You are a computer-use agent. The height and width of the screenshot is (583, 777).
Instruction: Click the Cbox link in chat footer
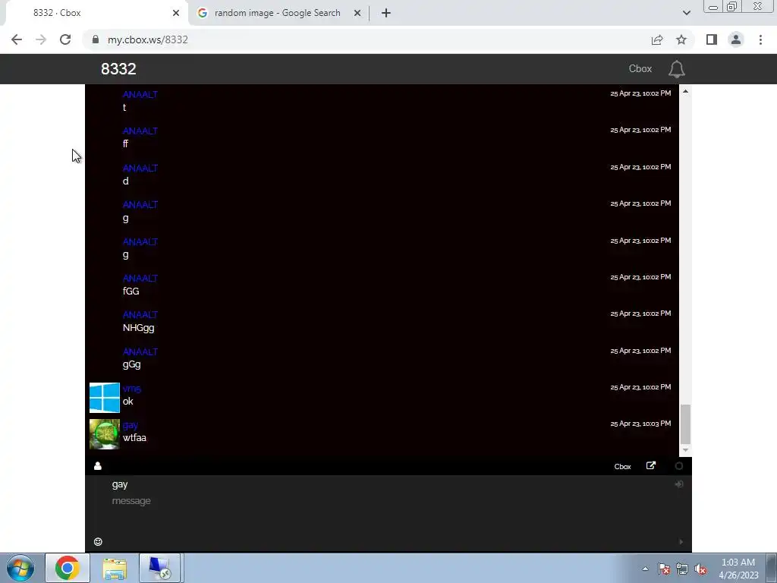pyautogui.click(x=622, y=467)
